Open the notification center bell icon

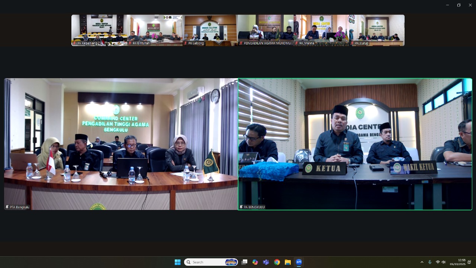pyautogui.click(x=469, y=262)
